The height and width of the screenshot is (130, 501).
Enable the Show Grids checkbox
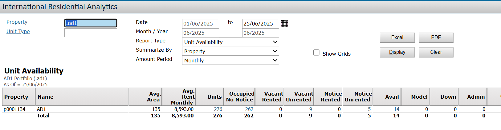point(316,53)
